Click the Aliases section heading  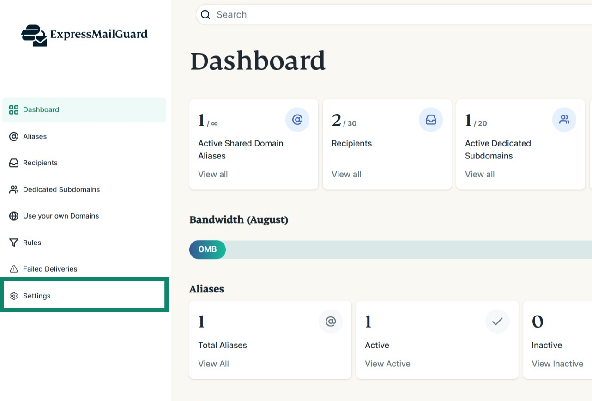tap(206, 289)
